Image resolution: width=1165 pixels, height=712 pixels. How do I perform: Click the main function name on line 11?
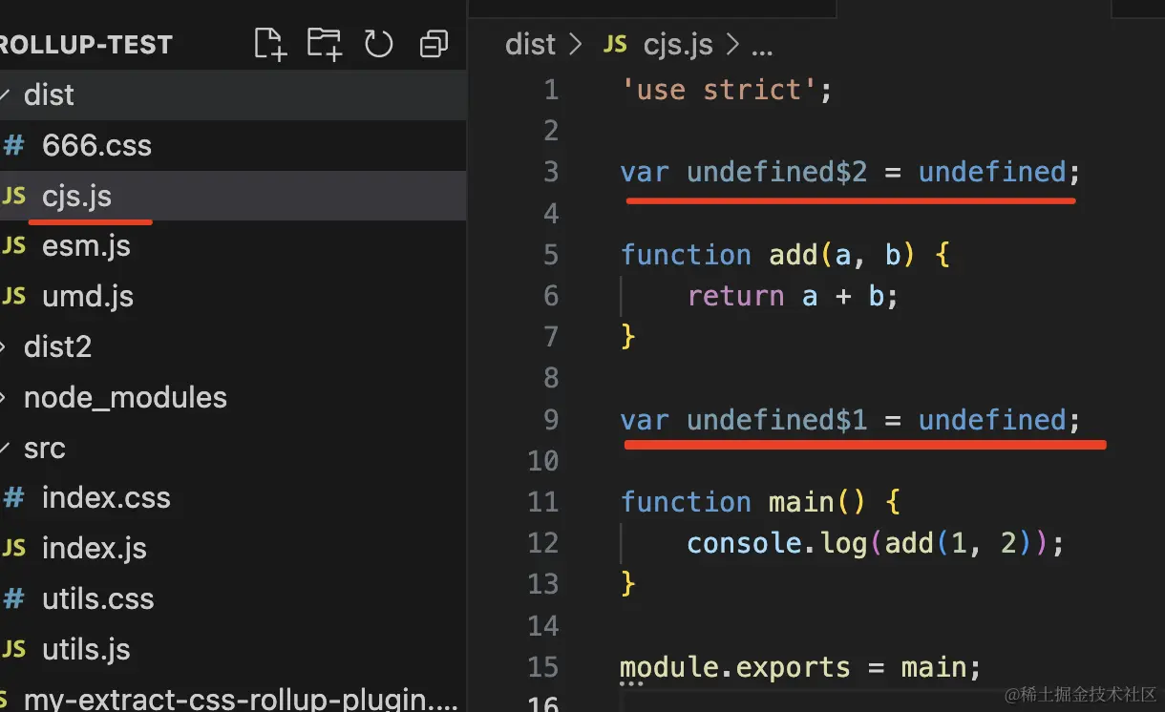[801, 502]
